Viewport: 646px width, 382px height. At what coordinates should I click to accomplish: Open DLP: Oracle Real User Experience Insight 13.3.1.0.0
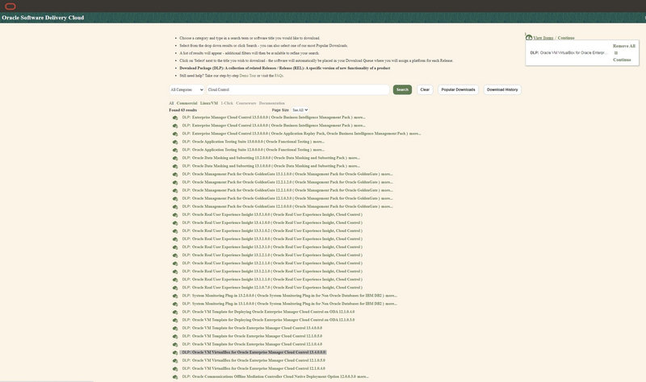coord(272,239)
